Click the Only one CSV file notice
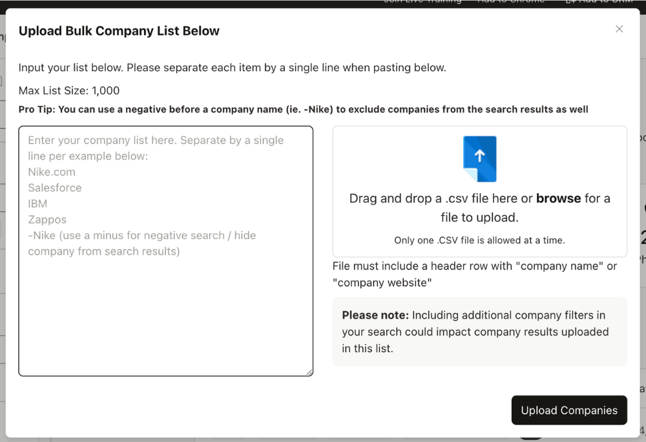646x442 pixels. [x=479, y=240]
